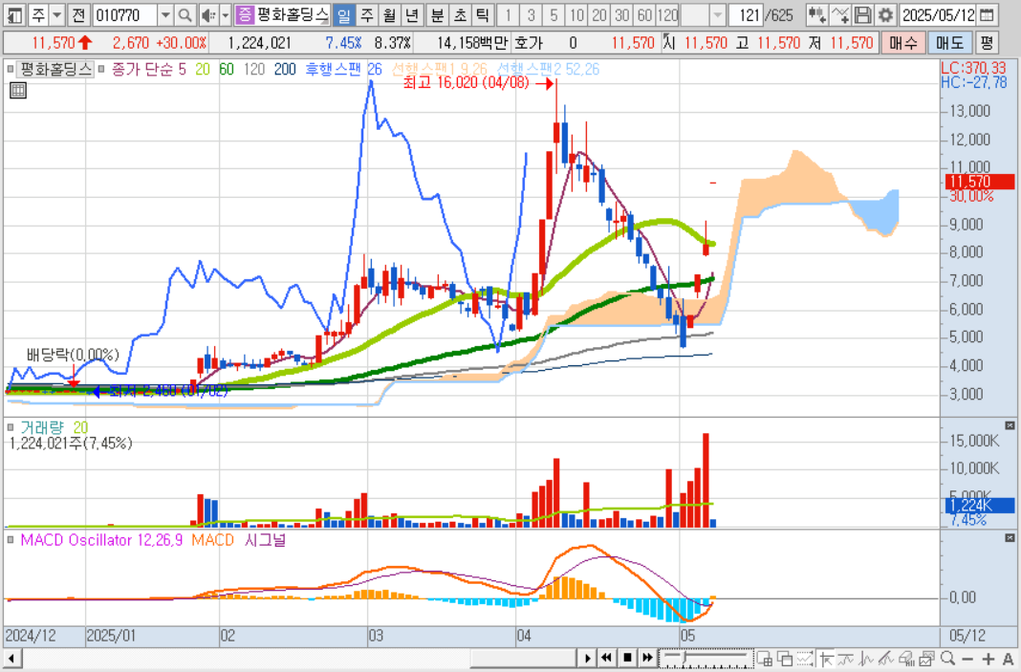Close the 거래량 volume panel
Viewport: 1021px width, 672px height.
[x=1010, y=426]
